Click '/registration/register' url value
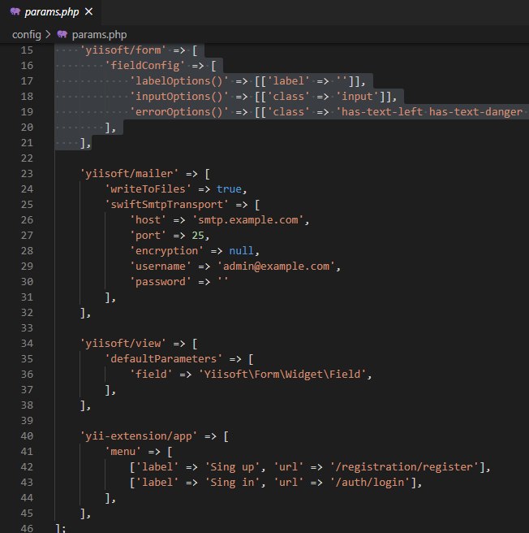The height and width of the screenshot is (533, 529). [x=404, y=467]
